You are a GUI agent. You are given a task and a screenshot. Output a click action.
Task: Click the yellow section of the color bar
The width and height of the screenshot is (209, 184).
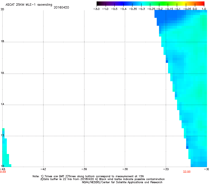pyautogui.click(x=184, y=4)
